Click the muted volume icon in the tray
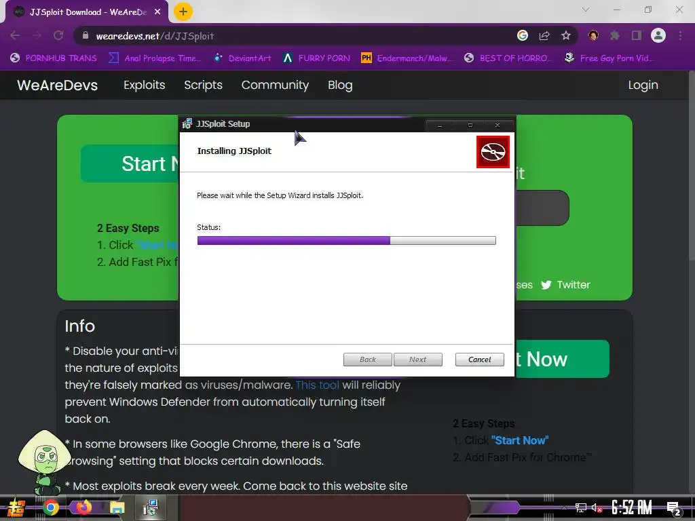Image resolution: width=695 pixels, height=521 pixels. [597, 507]
